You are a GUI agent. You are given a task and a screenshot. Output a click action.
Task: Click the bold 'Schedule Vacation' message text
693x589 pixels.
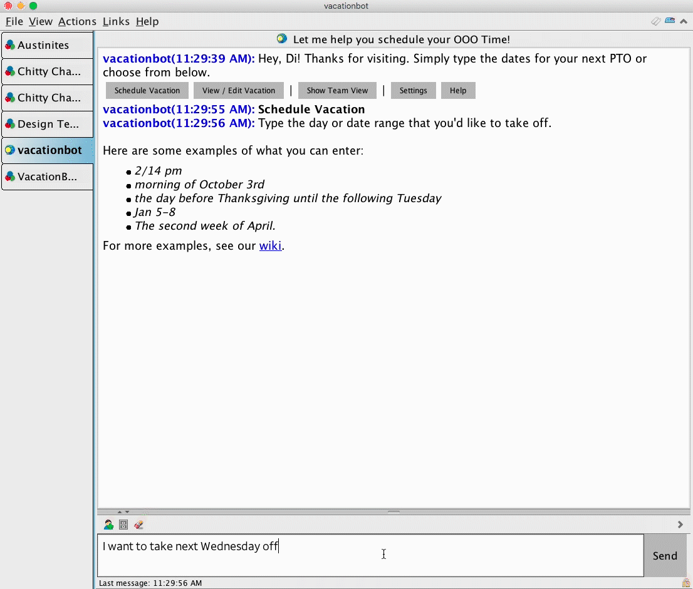[x=311, y=110]
